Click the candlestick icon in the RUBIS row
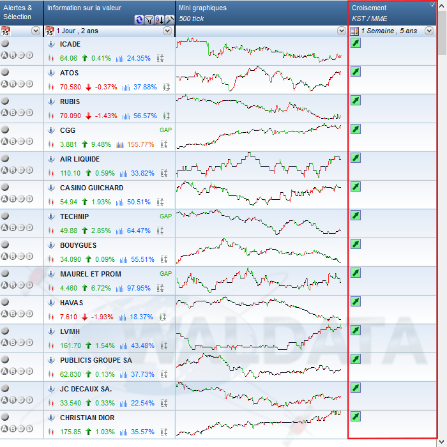This screenshot has height=447, width=447. (x=51, y=116)
